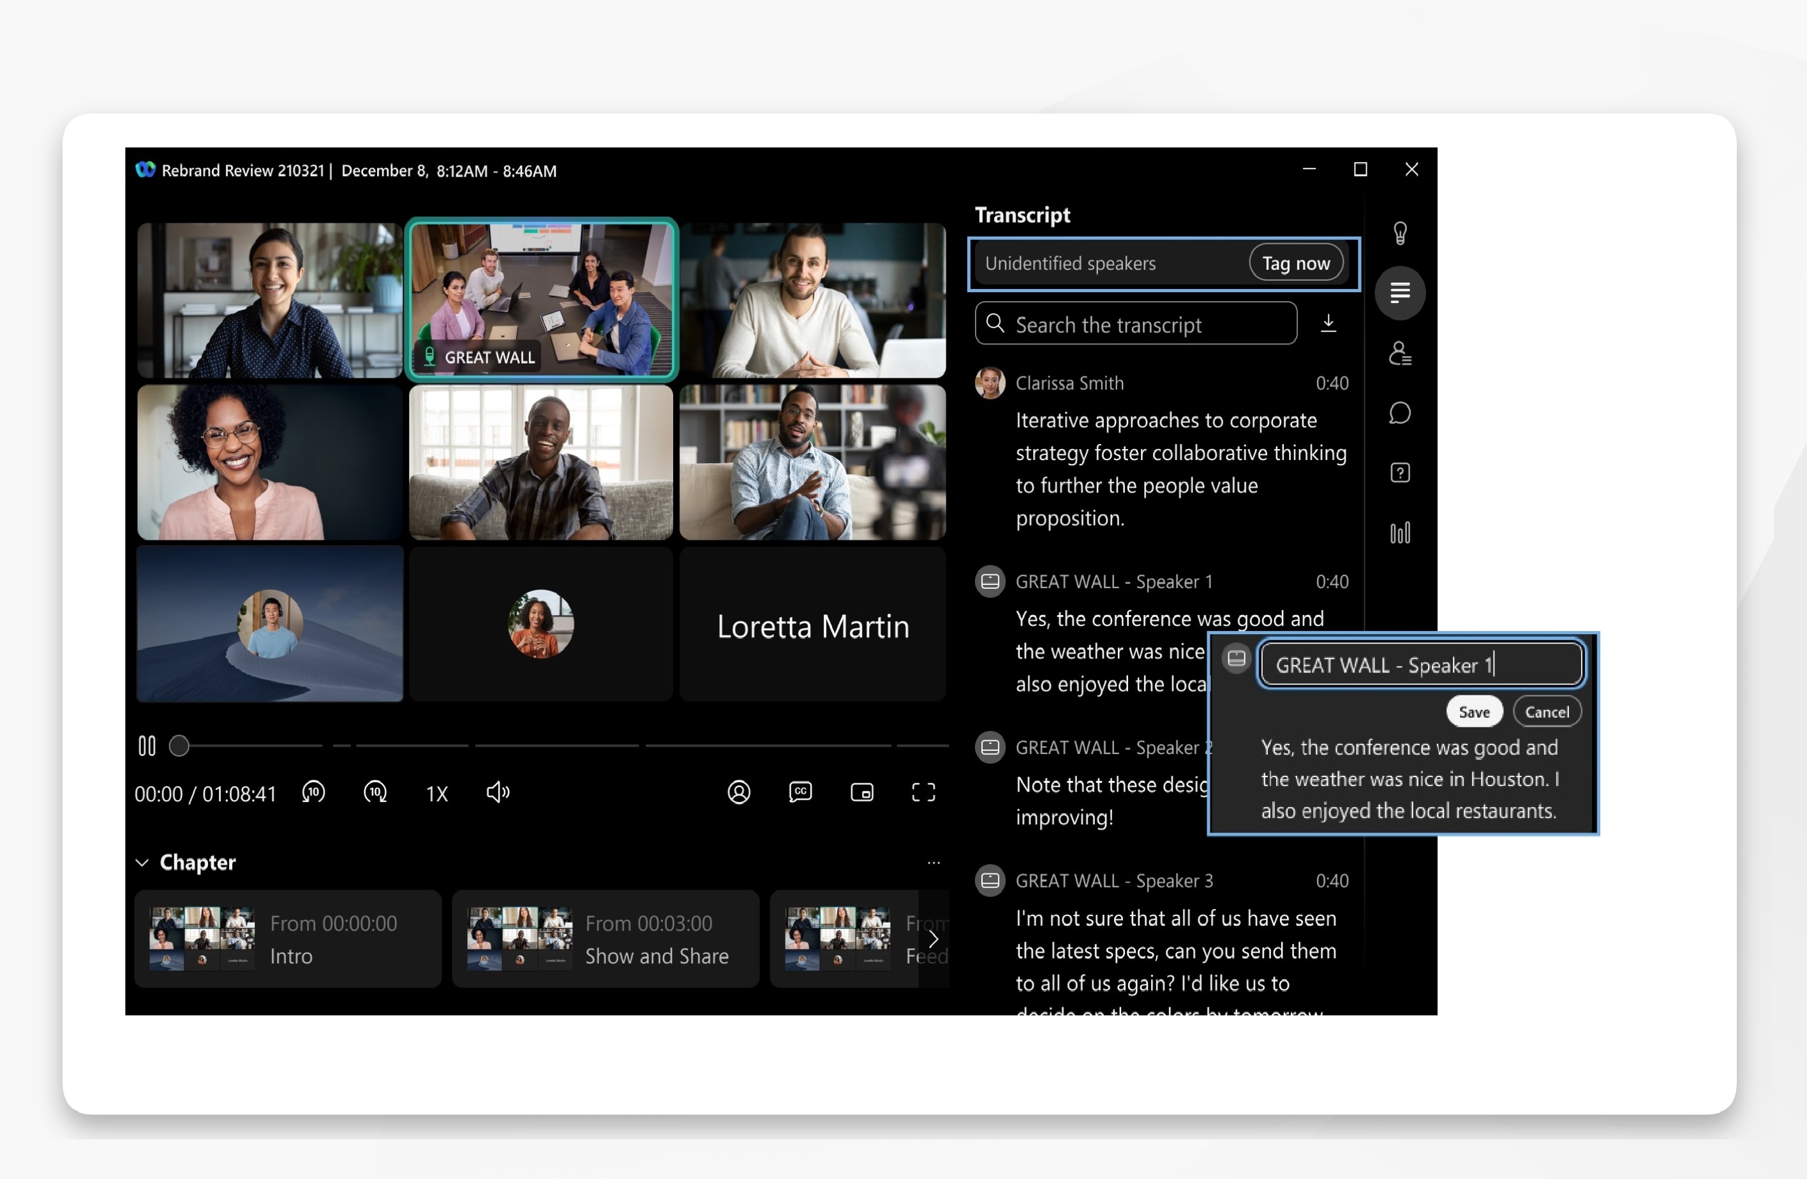Select GREAT WALL - Speaker 3 name label
Image resolution: width=1807 pixels, height=1179 pixels.
(x=1115, y=882)
